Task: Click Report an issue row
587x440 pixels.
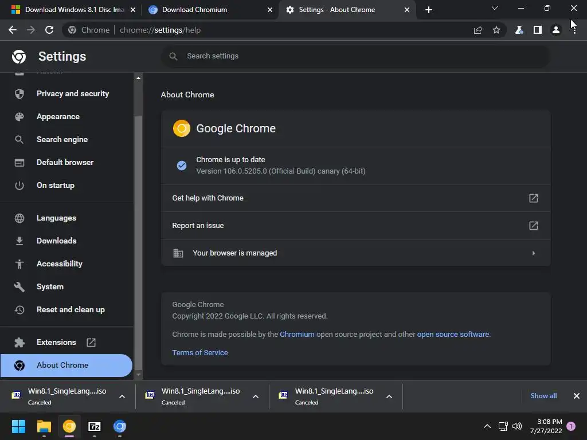Action: point(355,226)
